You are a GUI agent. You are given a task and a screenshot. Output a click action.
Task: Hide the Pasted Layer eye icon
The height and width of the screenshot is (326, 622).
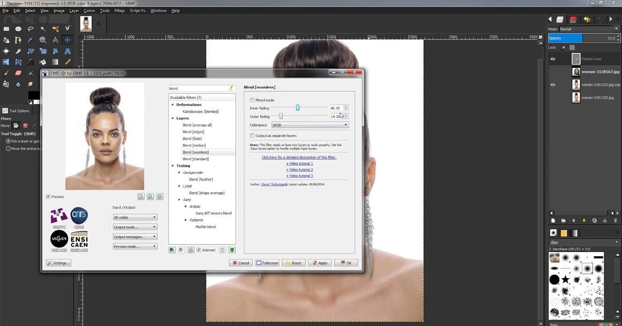tap(553, 59)
